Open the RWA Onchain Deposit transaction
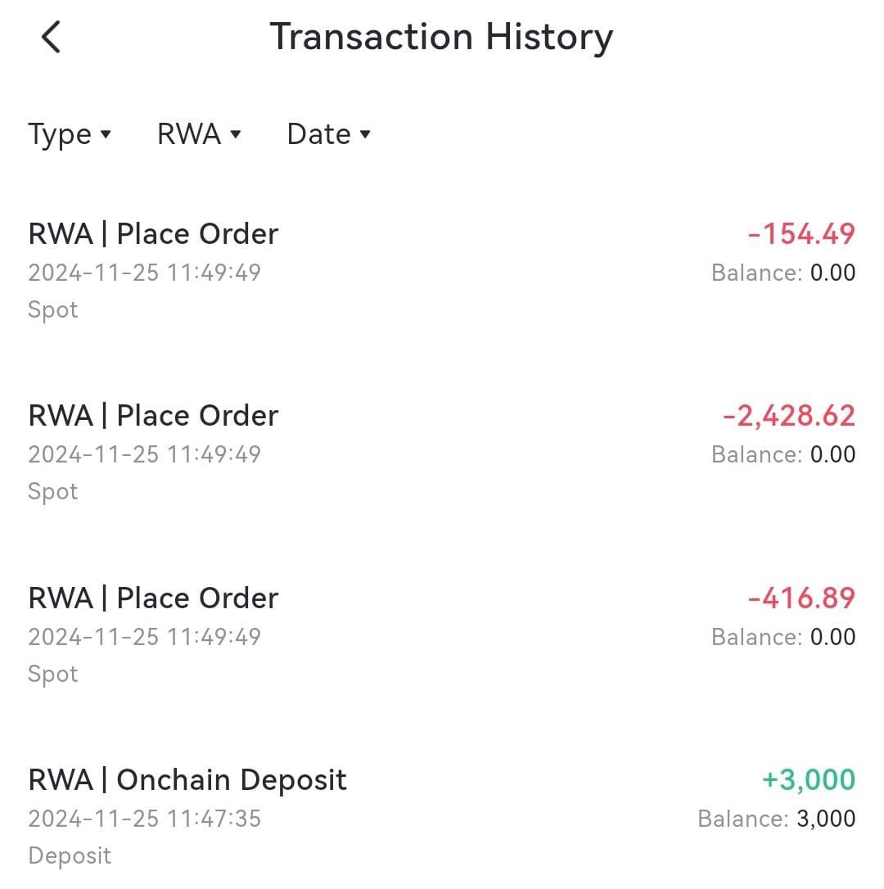This screenshot has width=884, height=889. (x=442, y=817)
